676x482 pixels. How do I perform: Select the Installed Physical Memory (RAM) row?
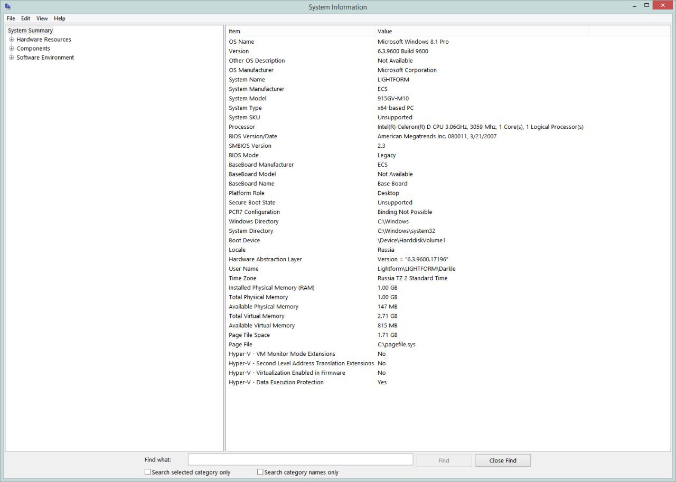pos(271,288)
